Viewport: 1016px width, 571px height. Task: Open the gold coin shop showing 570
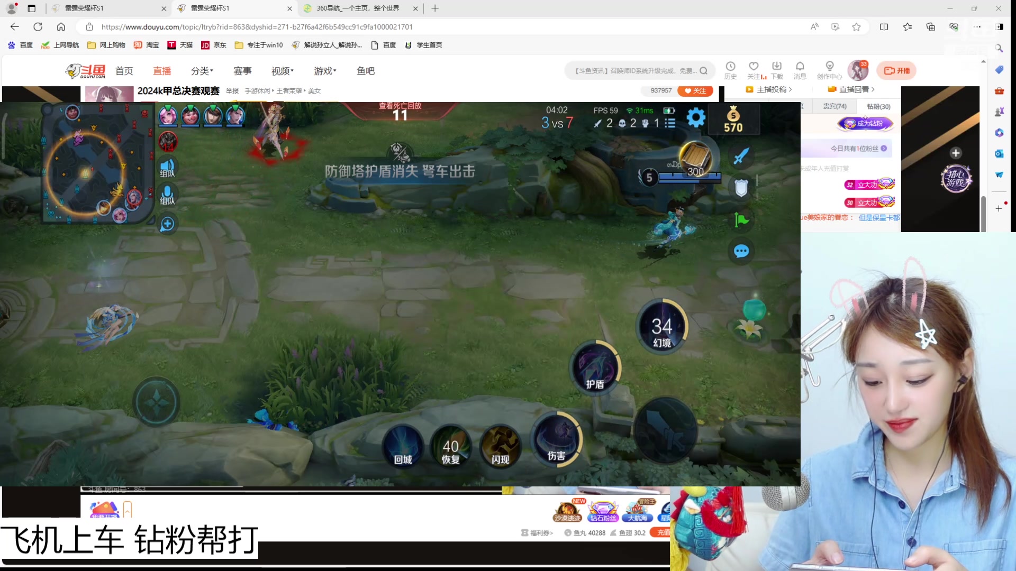pyautogui.click(x=733, y=119)
